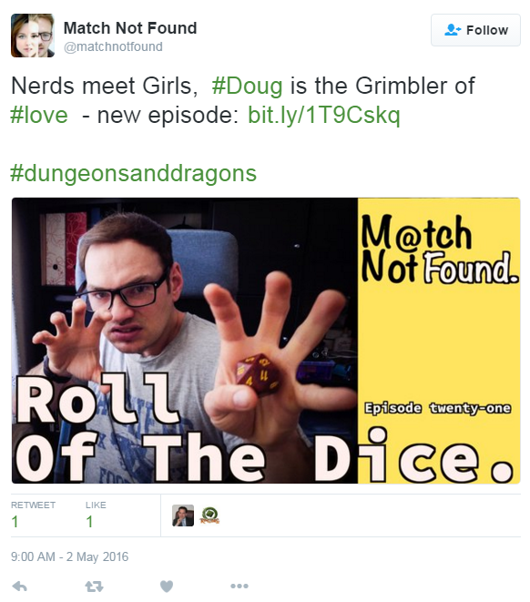
Task: View the green logo liker avatar
Action: [209, 515]
